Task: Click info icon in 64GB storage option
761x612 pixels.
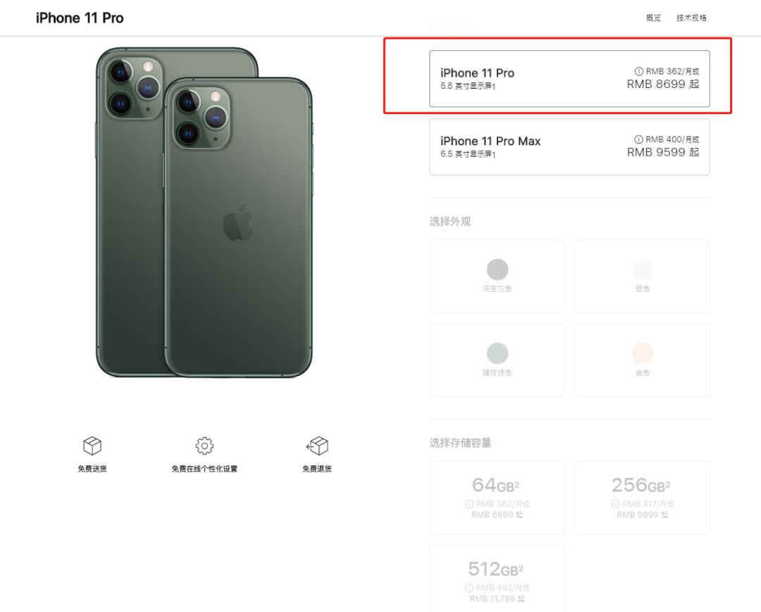Action: 469,504
